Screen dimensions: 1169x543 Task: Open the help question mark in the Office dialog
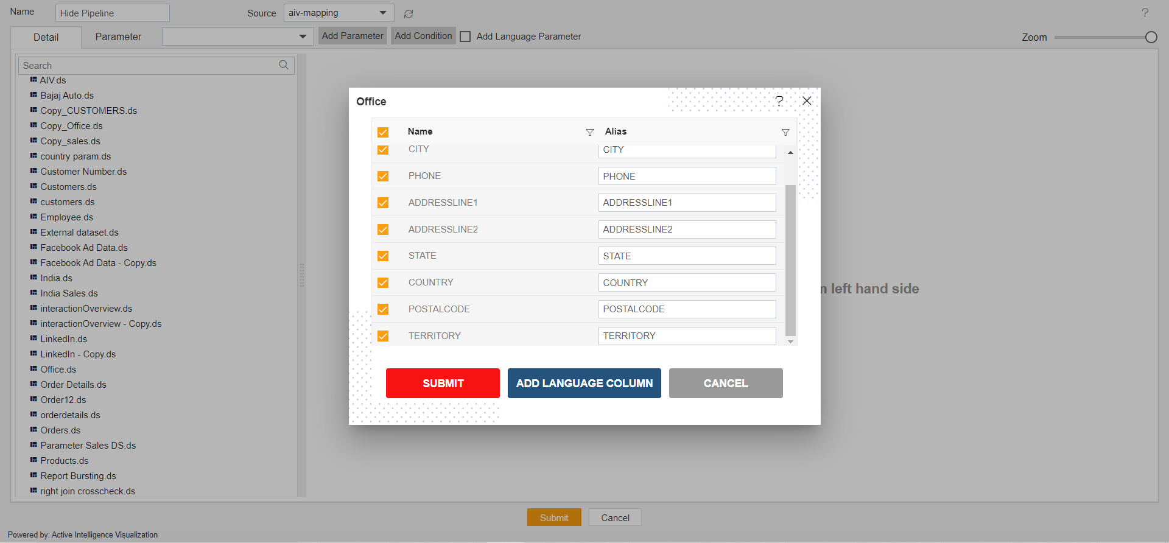click(779, 101)
